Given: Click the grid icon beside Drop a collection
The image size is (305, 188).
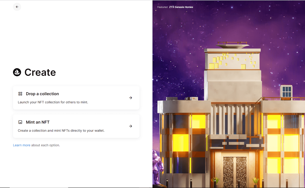Looking at the screenshot, I should coord(20,94).
